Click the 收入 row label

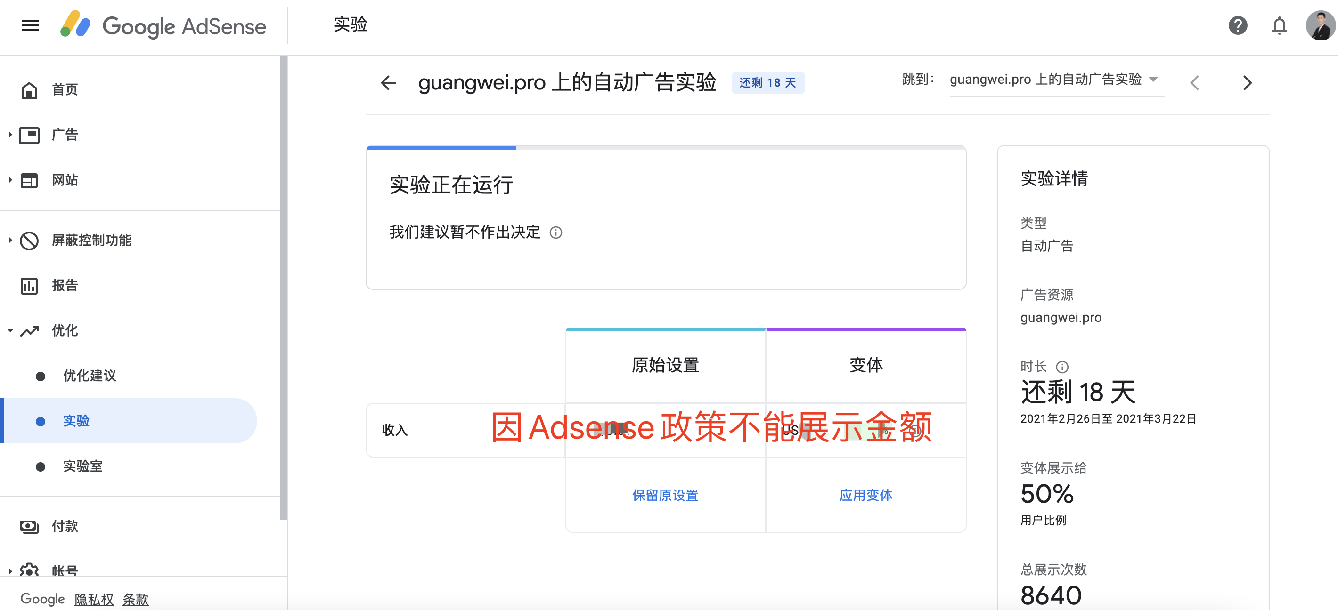click(x=395, y=430)
